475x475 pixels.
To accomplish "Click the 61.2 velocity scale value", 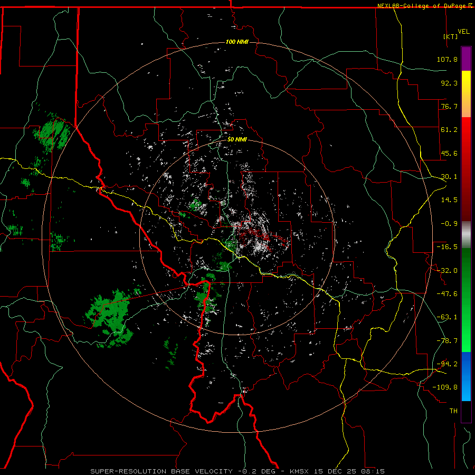I will click(x=449, y=130).
